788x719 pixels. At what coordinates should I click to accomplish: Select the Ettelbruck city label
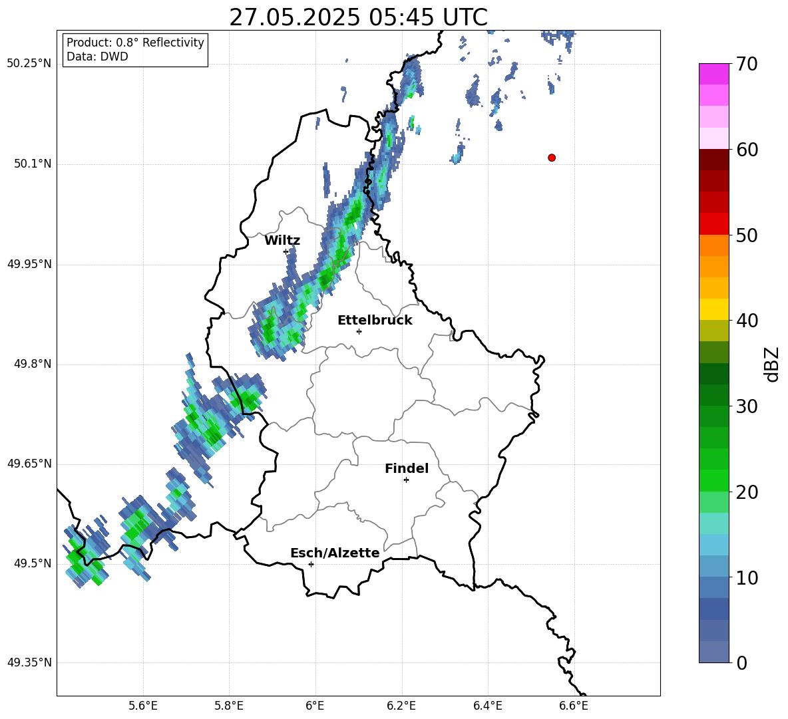[375, 321]
